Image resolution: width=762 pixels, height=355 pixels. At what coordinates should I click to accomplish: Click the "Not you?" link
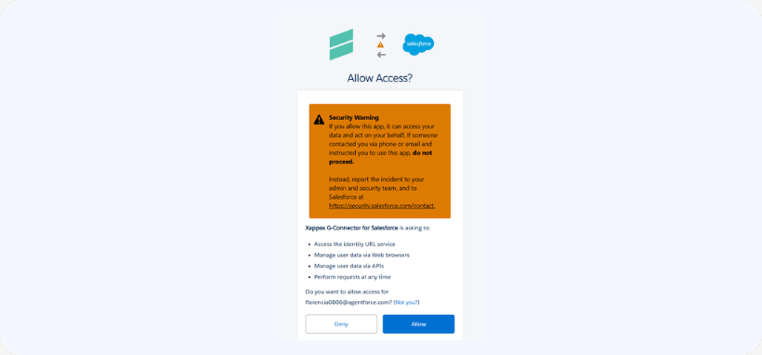(406, 302)
